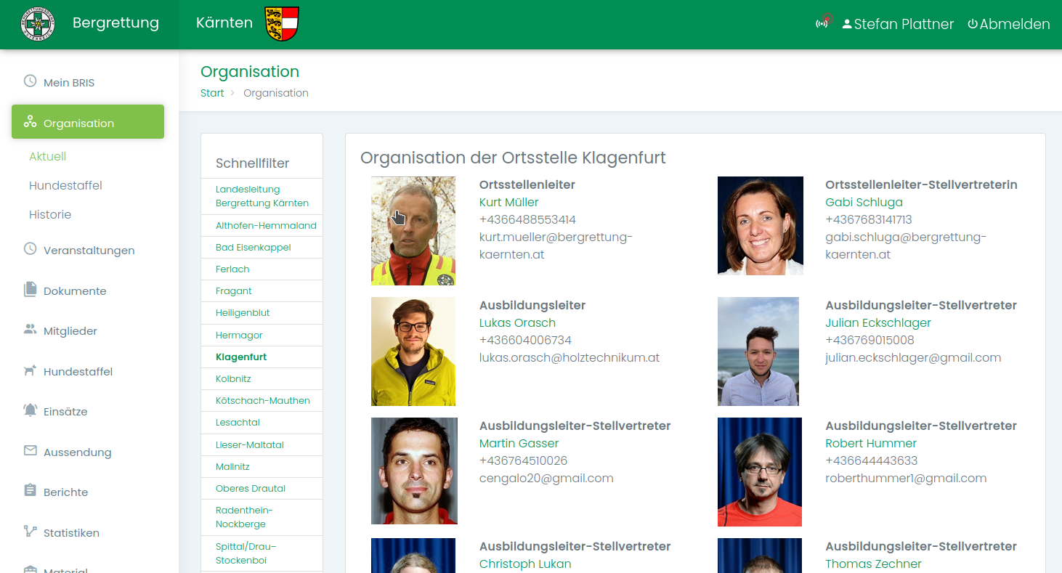Viewport: 1062px width, 573px height.
Task: Click the Mein BRIS clock icon
Action: [30, 81]
